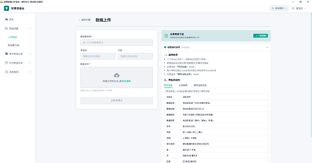Screen dimensions: 312x163
Task: Focus the 数据集名称 input field
Action: (x=117, y=42)
